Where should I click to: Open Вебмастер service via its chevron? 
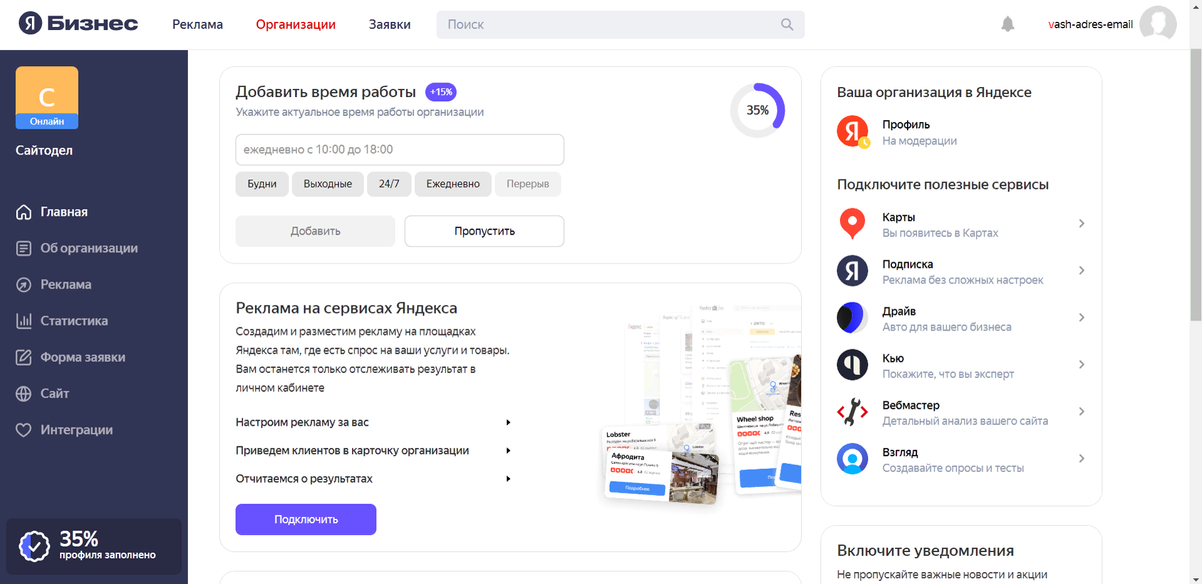click(1082, 411)
